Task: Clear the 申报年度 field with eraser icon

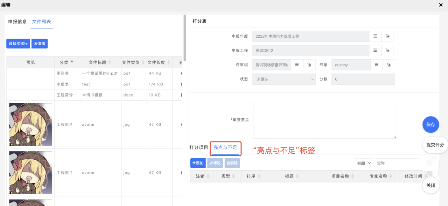Action: [x=387, y=36]
